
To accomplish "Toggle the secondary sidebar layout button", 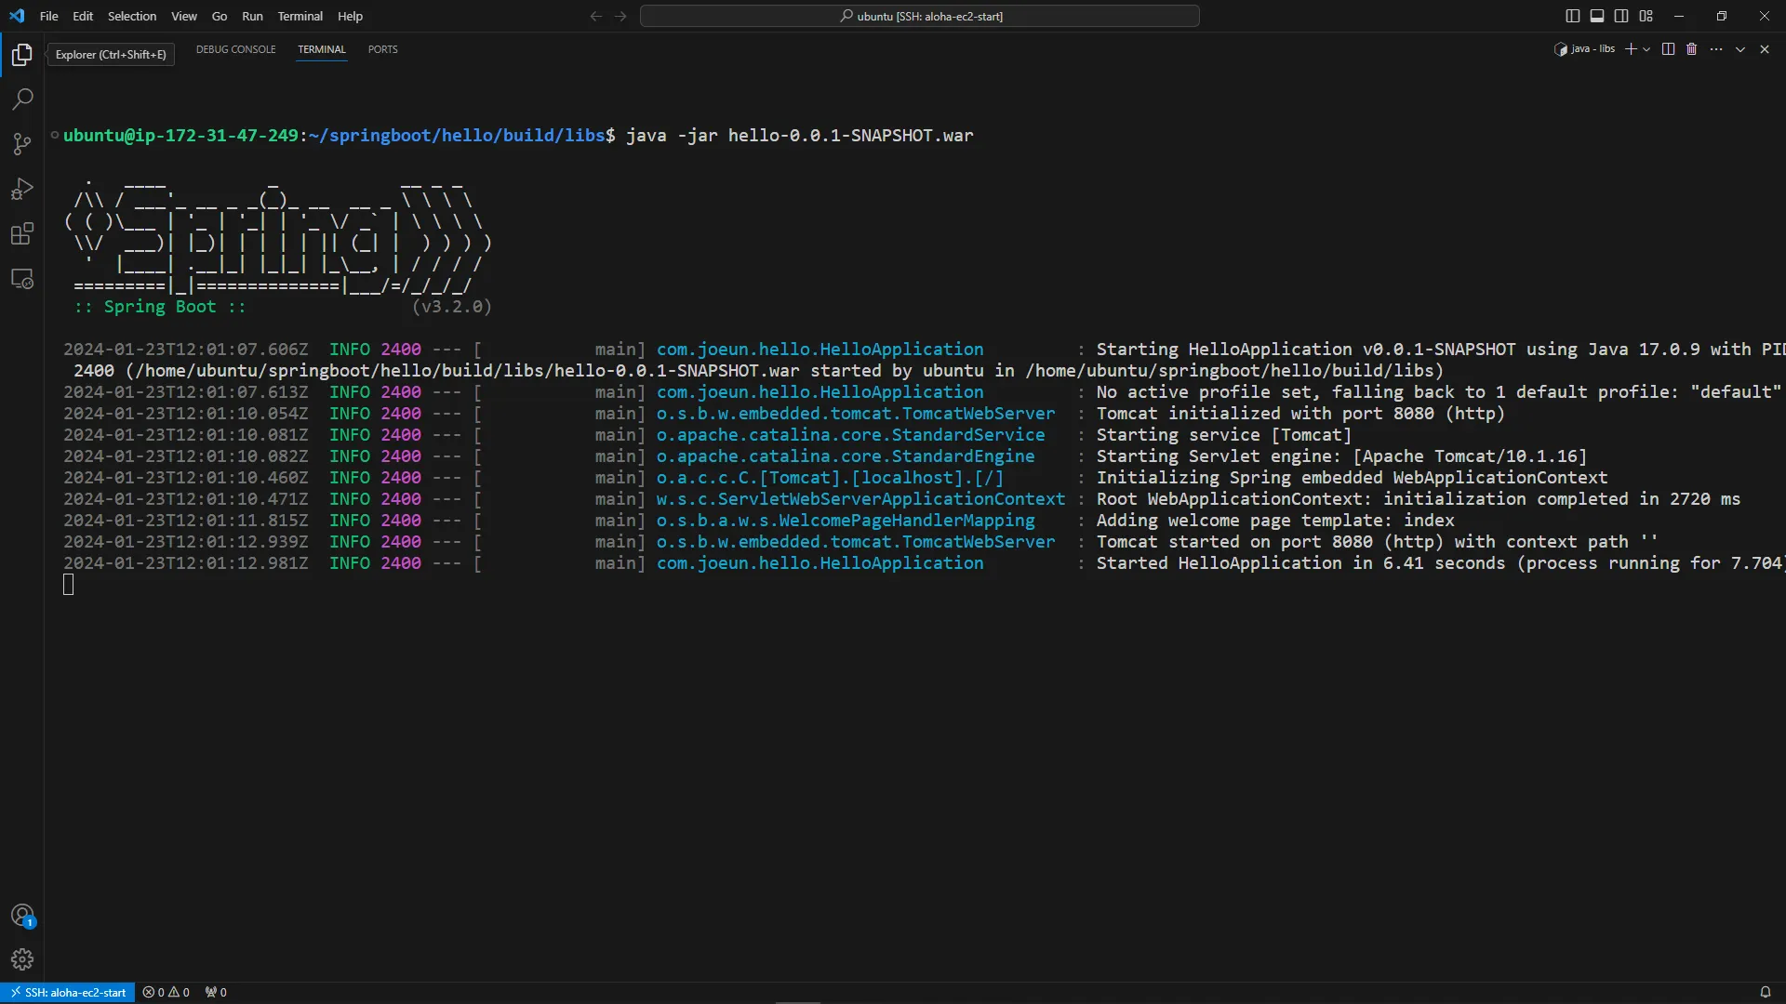I will [1621, 16].
